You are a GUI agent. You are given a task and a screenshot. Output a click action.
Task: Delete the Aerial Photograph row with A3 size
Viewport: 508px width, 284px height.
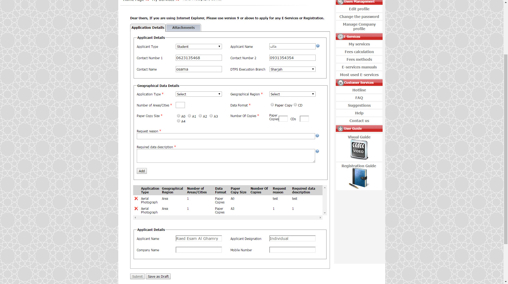point(136,209)
